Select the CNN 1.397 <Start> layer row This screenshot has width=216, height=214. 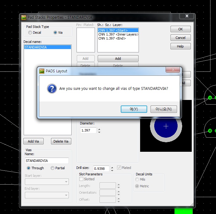coord(118,30)
